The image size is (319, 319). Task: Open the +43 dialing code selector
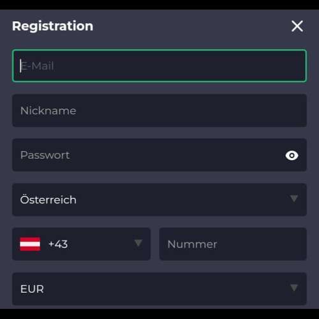(x=82, y=244)
